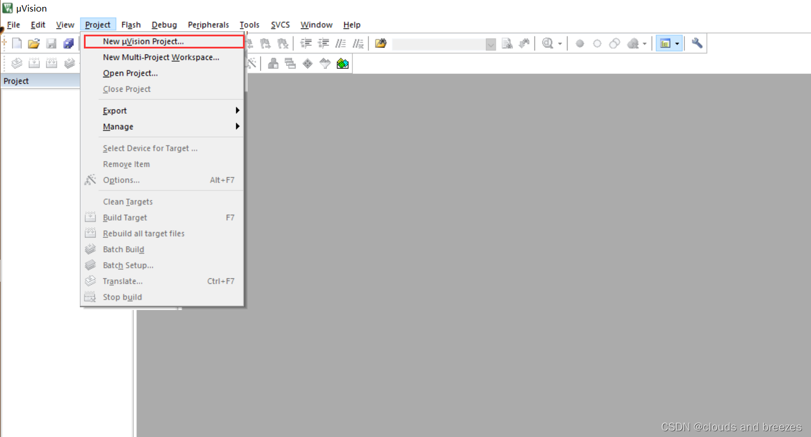The width and height of the screenshot is (811, 437).
Task: Click the Window Layout icon
Action: 665,43
